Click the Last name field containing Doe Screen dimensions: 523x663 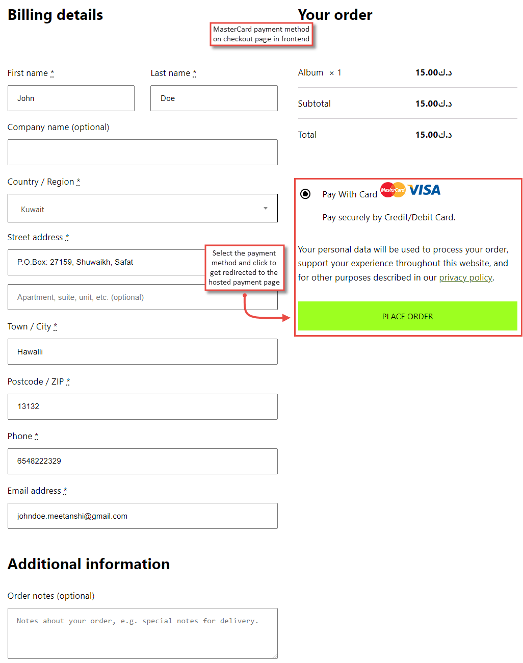[x=214, y=98]
